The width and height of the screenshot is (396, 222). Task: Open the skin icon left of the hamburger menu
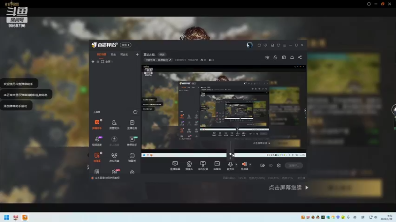(279, 45)
